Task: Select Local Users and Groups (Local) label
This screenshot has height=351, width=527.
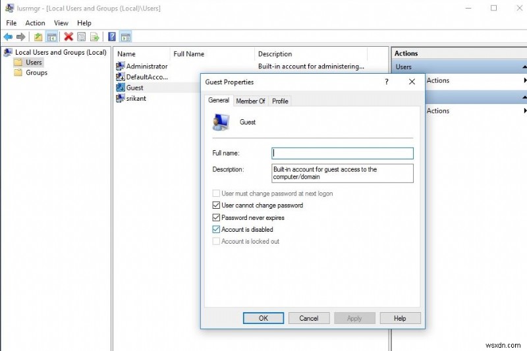Action: pos(61,53)
